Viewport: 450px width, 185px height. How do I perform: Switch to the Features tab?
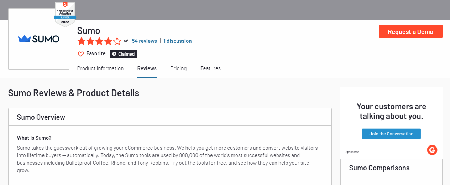210,68
